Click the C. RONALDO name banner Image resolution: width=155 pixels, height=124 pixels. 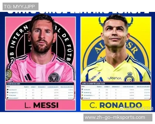coord(116,105)
